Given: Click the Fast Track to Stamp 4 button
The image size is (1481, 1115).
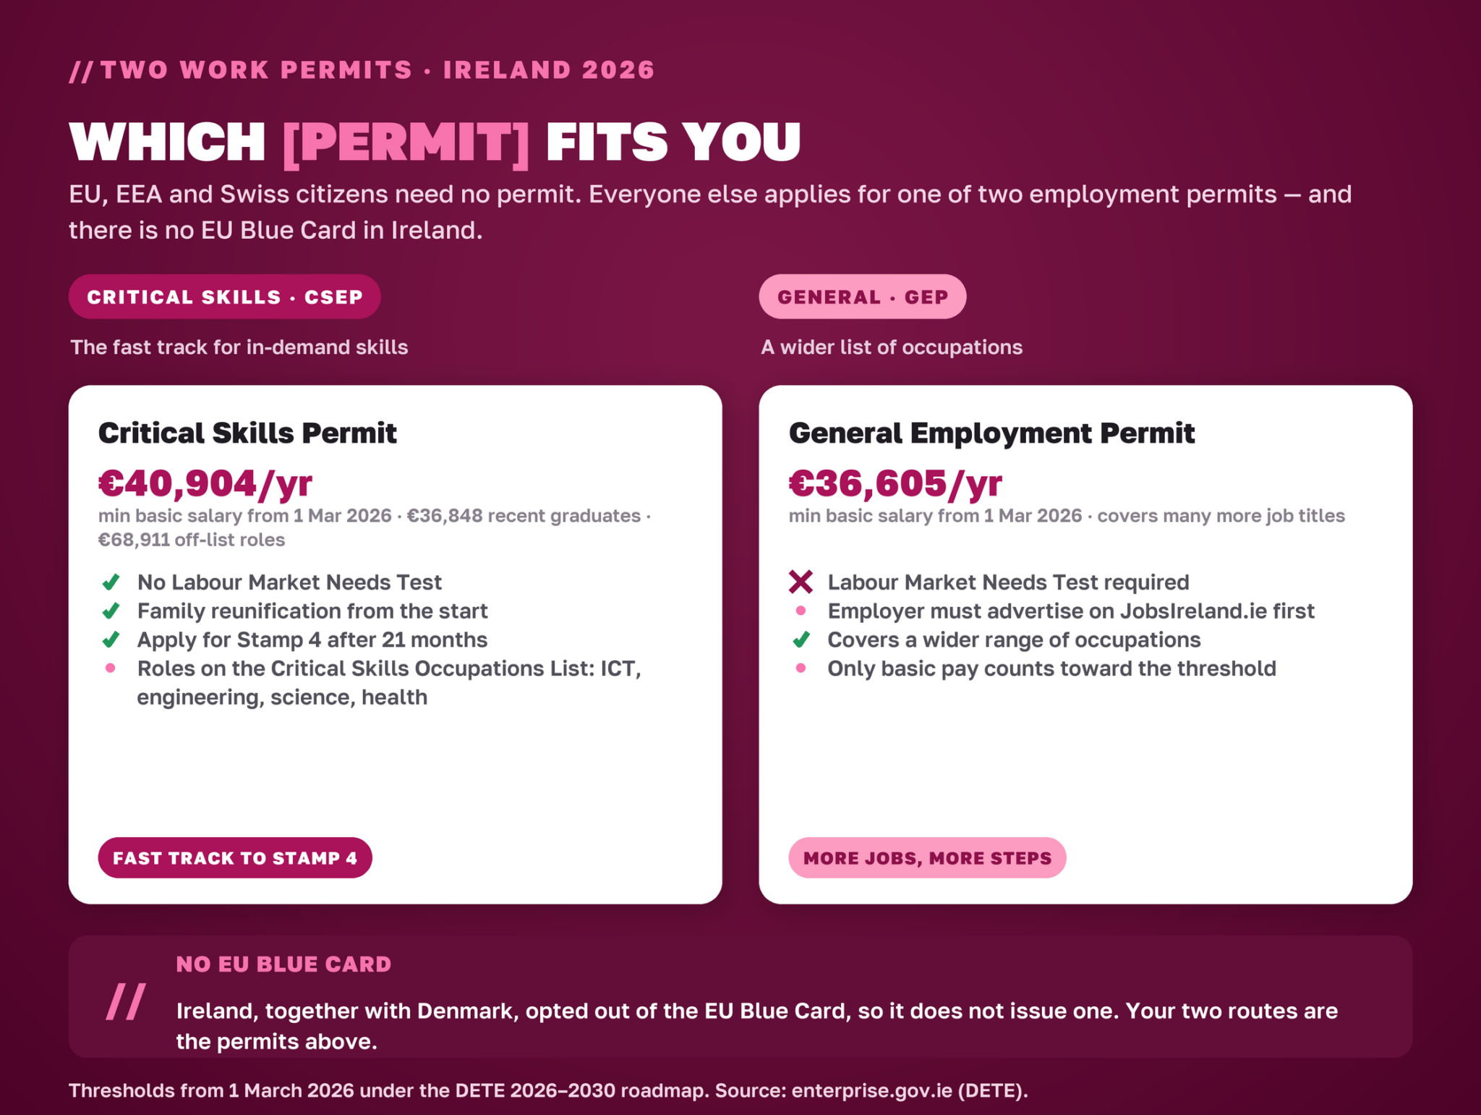Looking at the screenshot, I should tap(235, 858).
